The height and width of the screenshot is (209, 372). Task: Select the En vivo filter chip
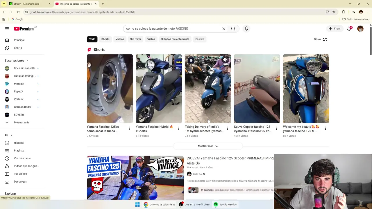[x=200, y=39]
